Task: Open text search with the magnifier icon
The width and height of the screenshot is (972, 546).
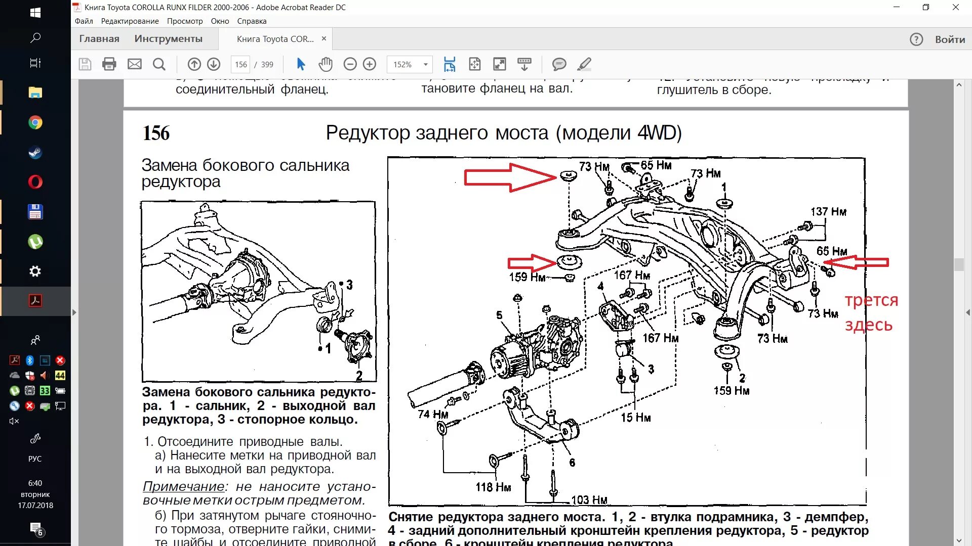Action: click(159, 64)
